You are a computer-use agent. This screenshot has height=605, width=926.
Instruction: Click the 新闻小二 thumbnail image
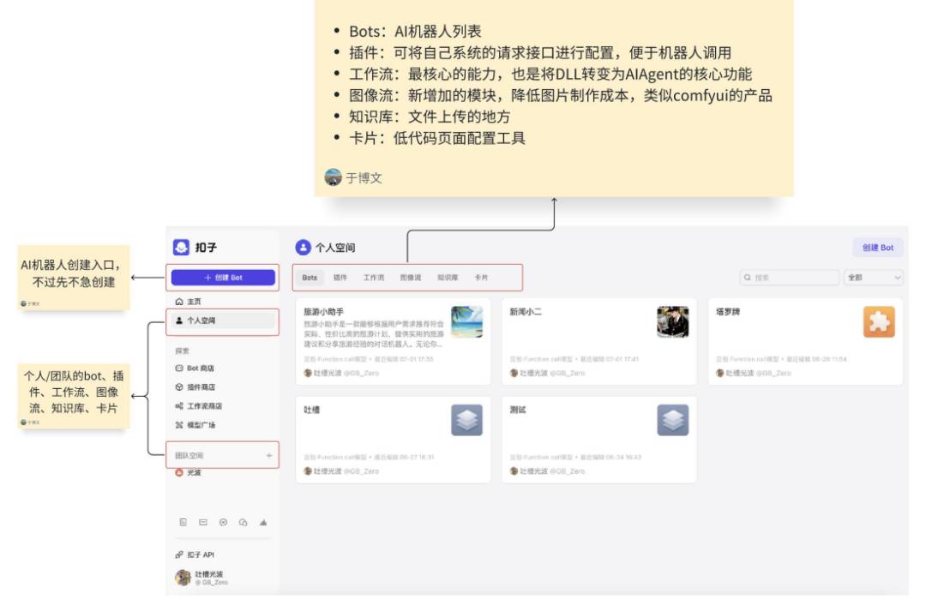click(673, 321)
